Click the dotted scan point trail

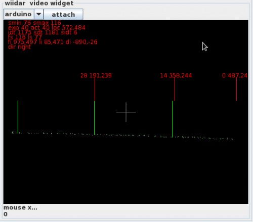[122, 136]
